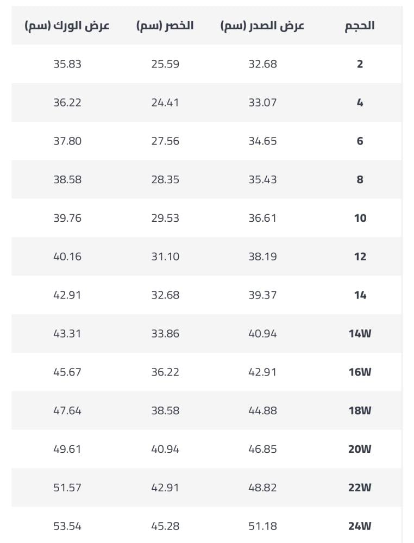Click the chest width value 51.18
Viewport: 414px width, 543px height.
(263, 526)
